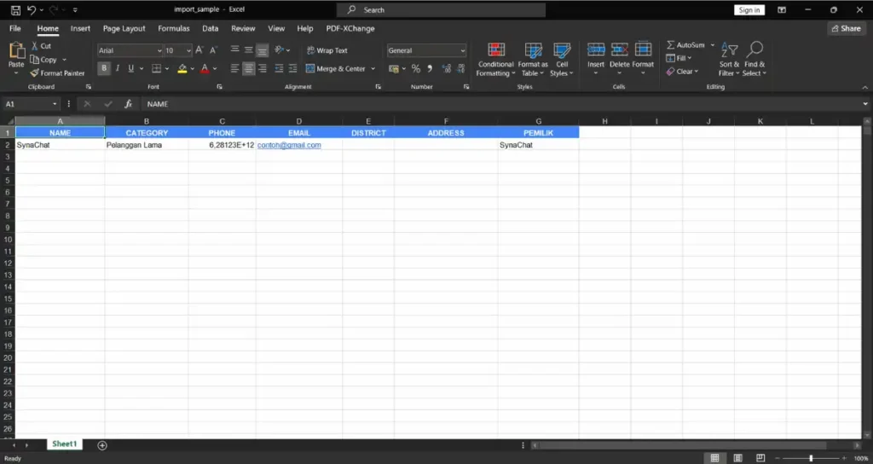Select the column H header

coord(604,121)
